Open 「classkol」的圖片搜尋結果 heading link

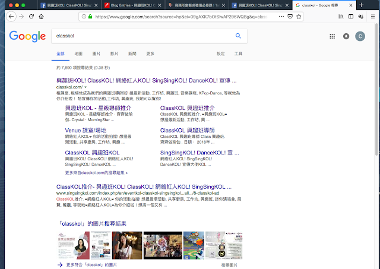(93, 224)
